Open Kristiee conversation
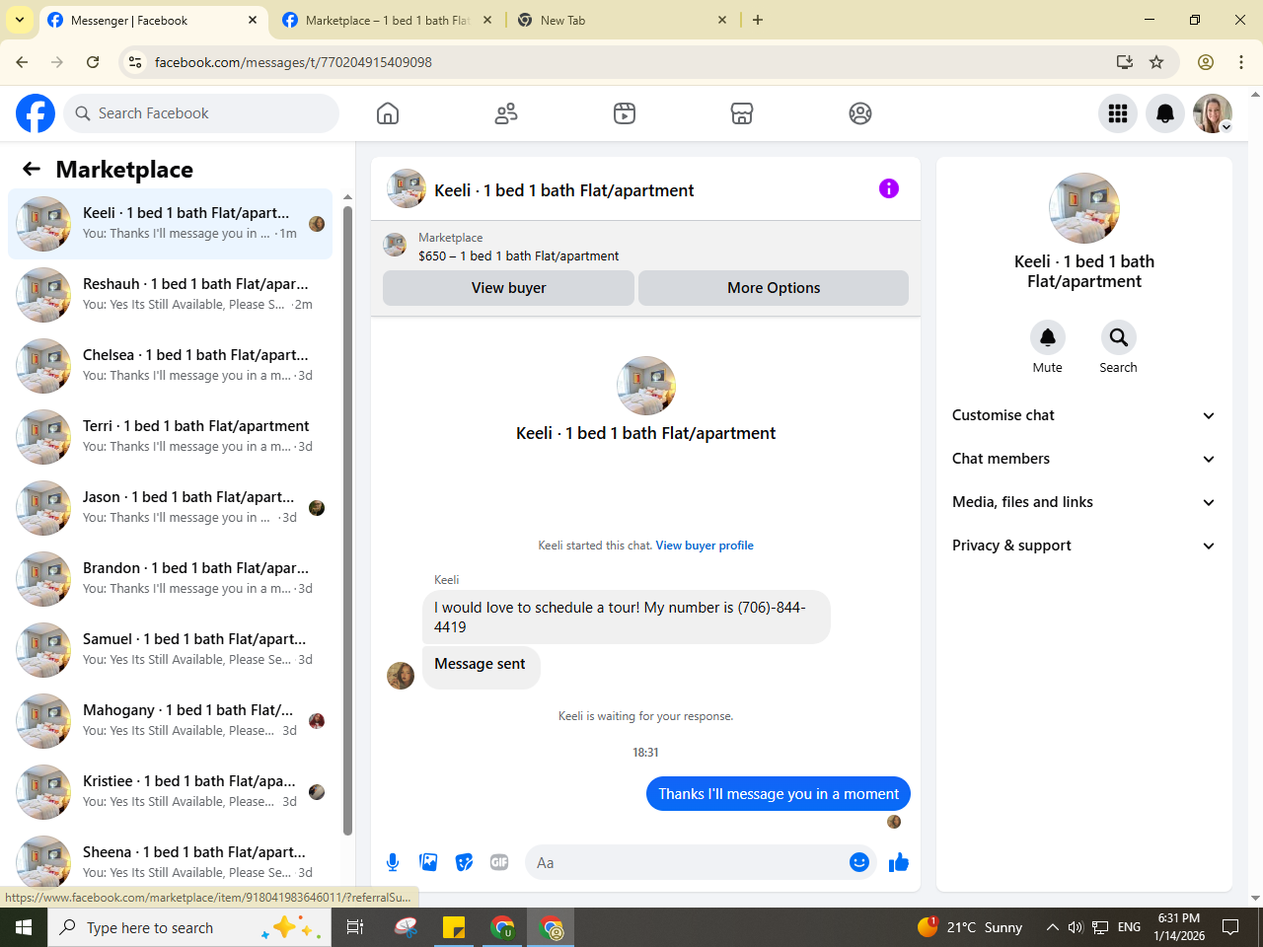Viewport: 1263px width, 947px height. pos(171,792)
